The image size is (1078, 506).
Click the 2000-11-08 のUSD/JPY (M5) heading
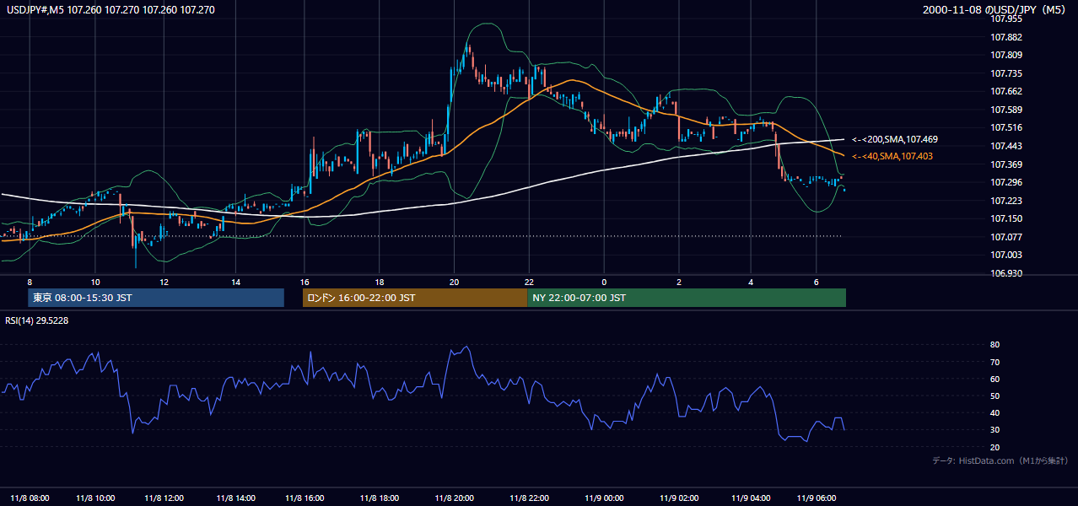click(x=995, y=9)
